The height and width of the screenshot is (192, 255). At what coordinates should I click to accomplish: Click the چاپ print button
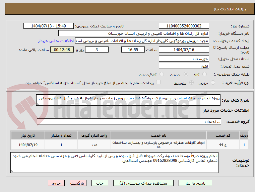[x=100, y=183]
